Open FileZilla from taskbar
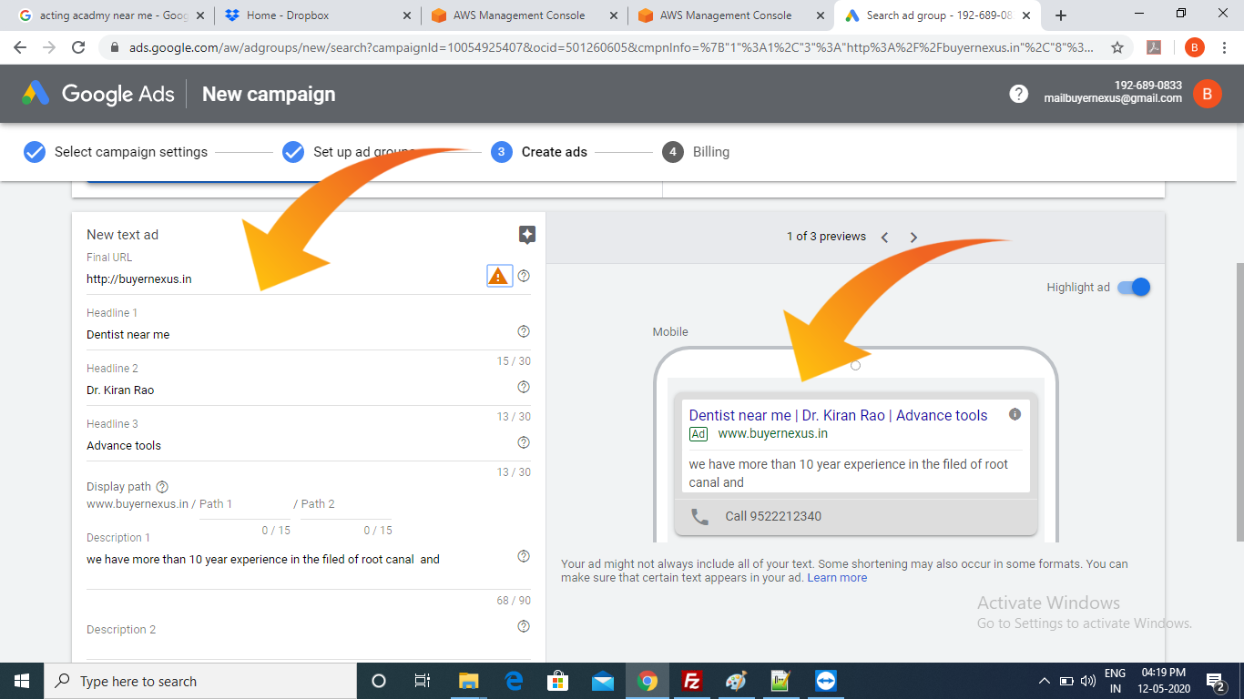1244x699 pixels. point(691,681)
